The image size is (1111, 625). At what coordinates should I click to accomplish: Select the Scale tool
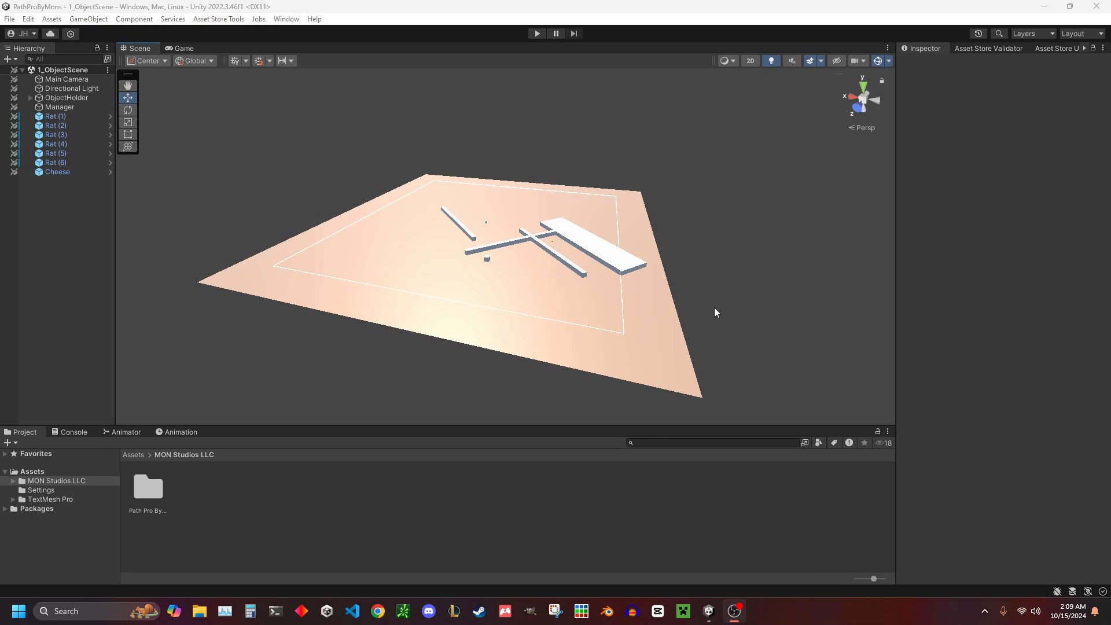128,122
